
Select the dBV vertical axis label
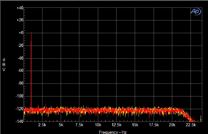point(4,65)
